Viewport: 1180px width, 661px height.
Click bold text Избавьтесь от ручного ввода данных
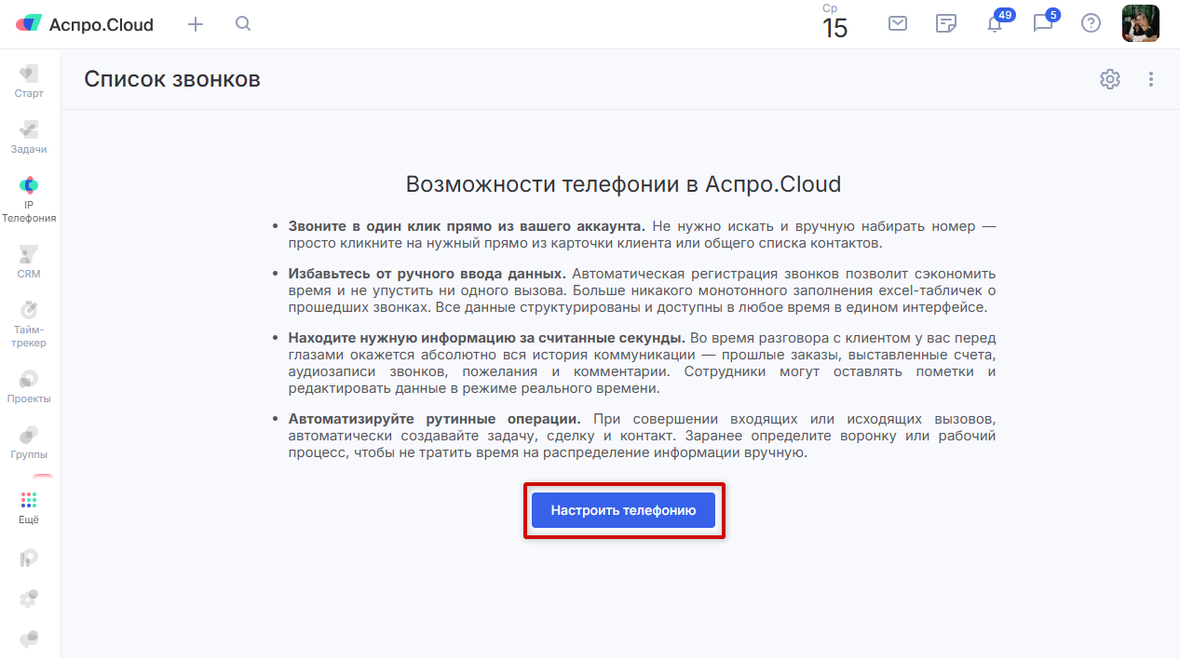coord(427,274)
